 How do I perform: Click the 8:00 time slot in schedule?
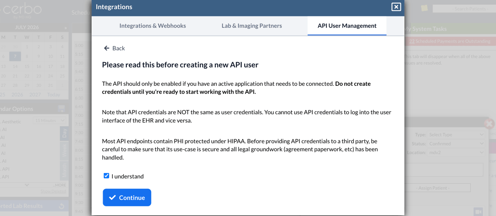pyautogui.click(x=79, y=150)
